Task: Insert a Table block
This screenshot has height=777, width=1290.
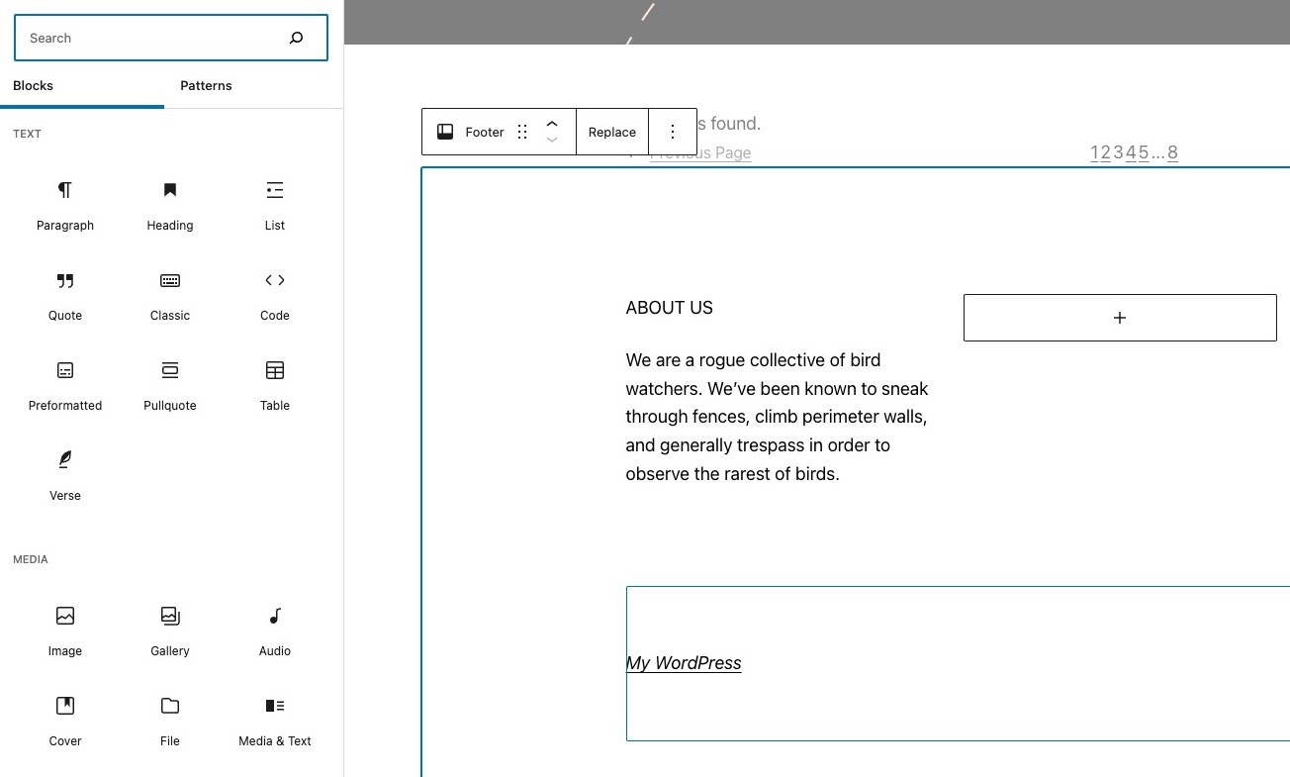Action: click(275, 386)
